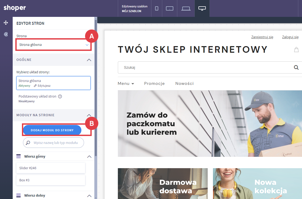Open the Nowości menu item
The image size is (302, 199).
[184, 84]
